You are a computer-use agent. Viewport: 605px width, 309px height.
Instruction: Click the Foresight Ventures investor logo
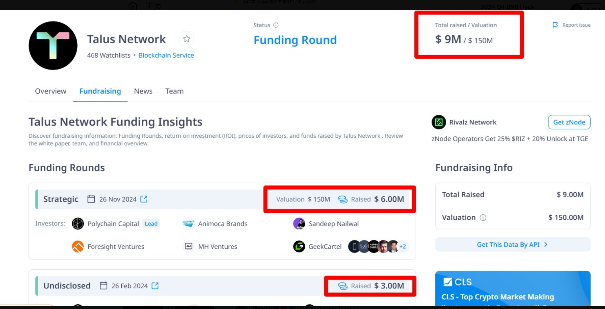(78, 247)
